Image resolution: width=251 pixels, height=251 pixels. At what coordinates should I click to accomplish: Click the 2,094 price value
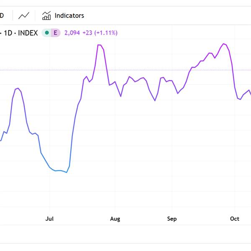point(72,33)
